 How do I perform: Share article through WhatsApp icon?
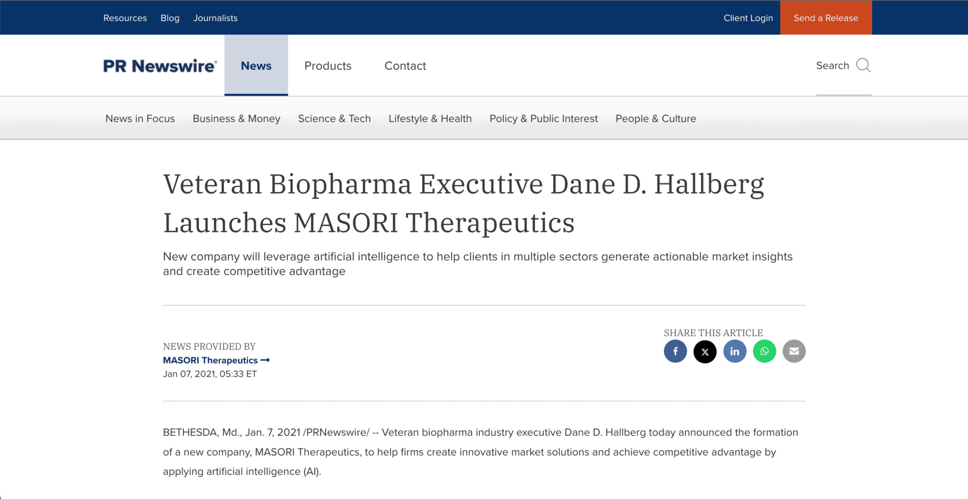point(764,351)
